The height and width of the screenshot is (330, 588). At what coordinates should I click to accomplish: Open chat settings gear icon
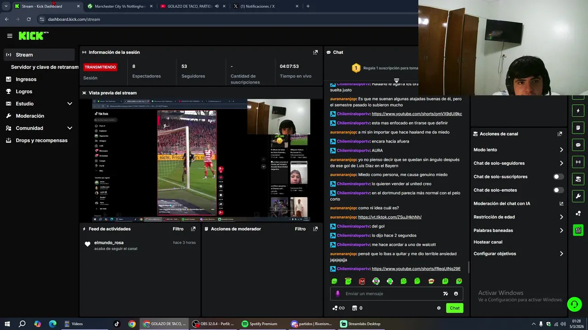439,308
